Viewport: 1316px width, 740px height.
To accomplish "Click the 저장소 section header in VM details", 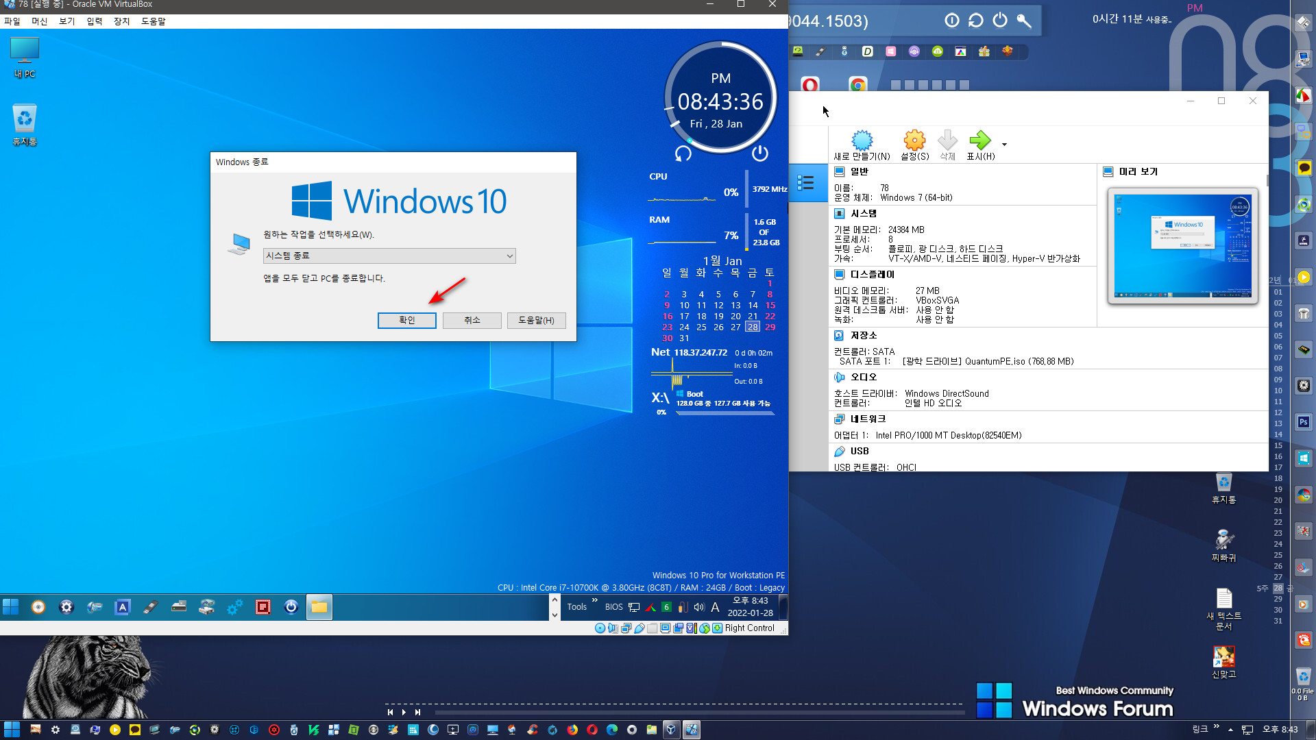I will pyautogui.click(x=863, y=336).
